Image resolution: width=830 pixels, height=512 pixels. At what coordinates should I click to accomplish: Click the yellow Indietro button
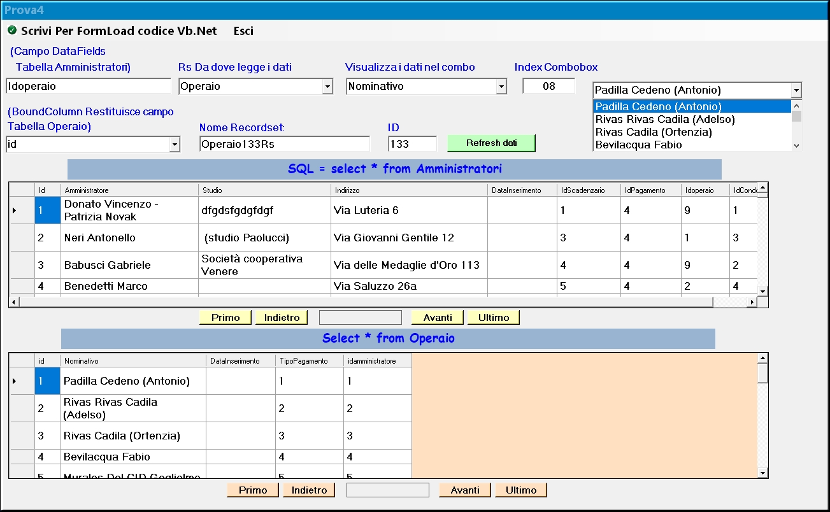(282, 317)
